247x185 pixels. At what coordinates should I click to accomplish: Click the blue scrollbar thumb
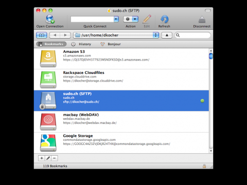pyautogui.click(x=211, y=56)
